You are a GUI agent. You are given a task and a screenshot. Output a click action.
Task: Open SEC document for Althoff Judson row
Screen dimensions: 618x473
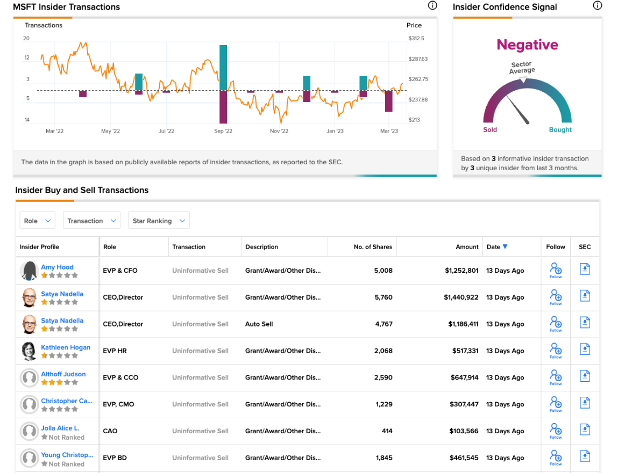[x=585, y=376]
